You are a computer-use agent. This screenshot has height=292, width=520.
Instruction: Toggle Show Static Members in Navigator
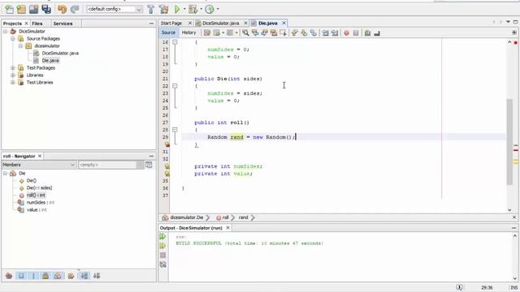(33, 276)
